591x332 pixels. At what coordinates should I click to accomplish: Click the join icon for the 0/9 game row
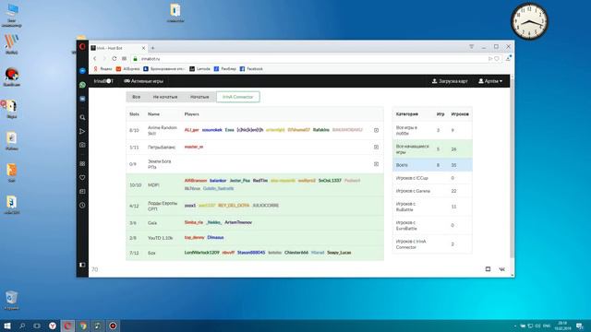(376, 164)
